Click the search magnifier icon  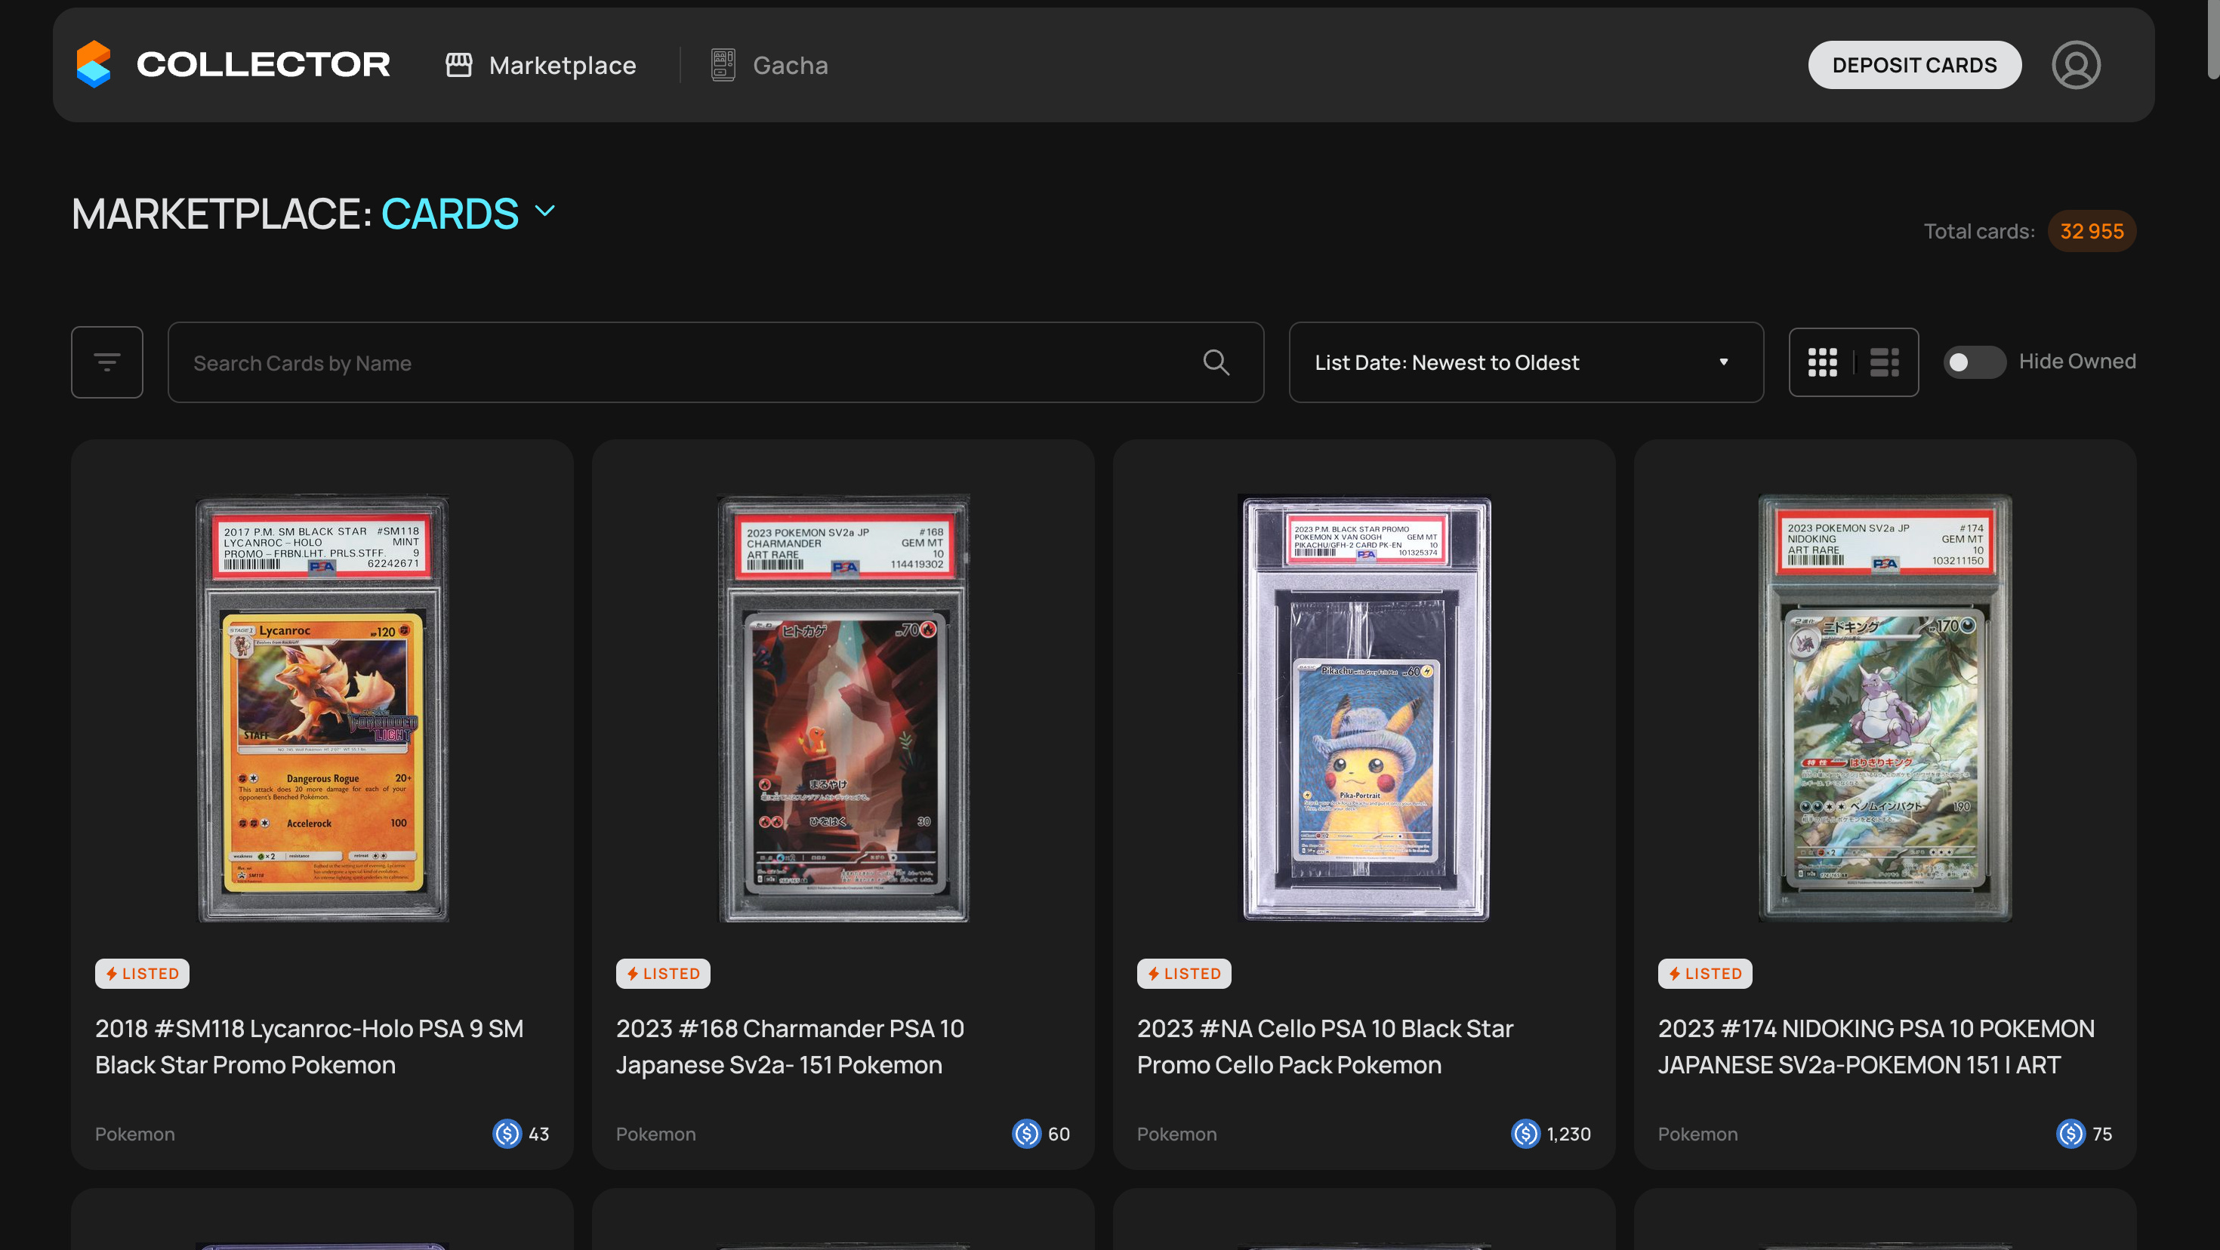pyautogui.click(x=1215, y=362)
